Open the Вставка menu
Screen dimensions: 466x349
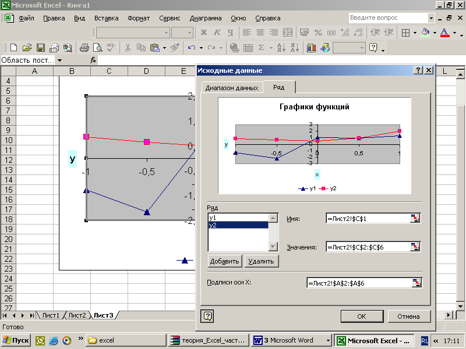point(107,18)
